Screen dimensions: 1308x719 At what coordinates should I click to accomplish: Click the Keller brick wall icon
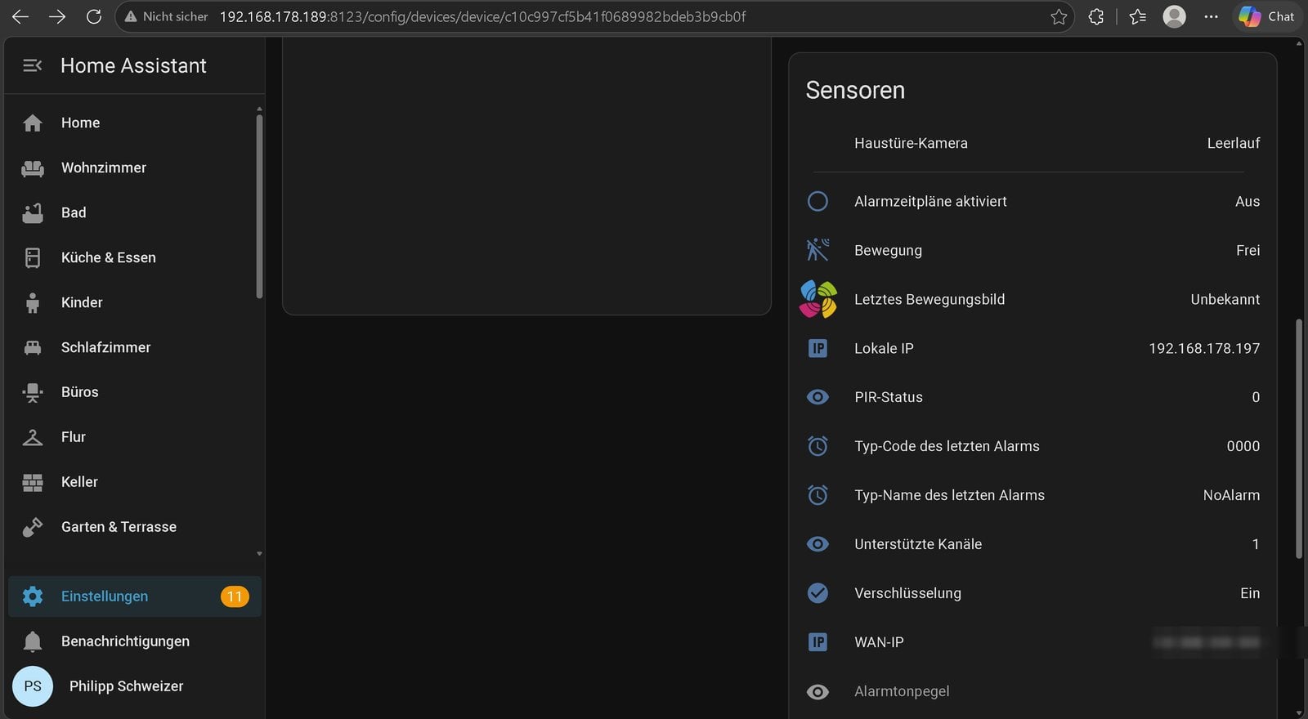33,482
